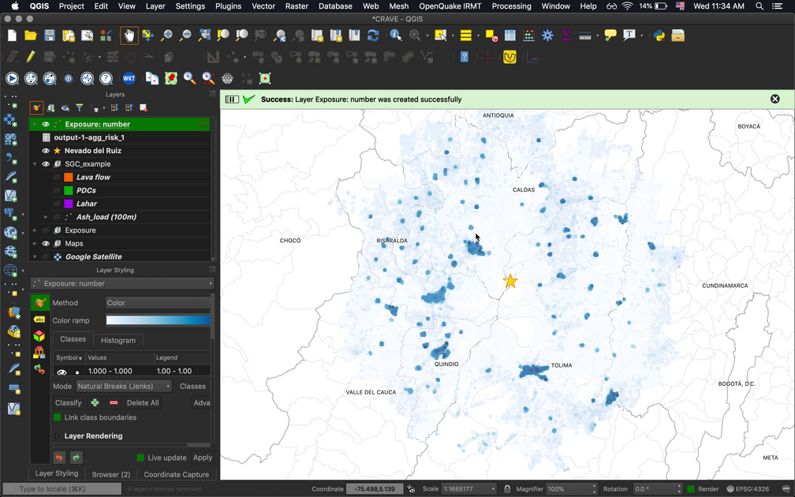Image resolution: width=795 pixels, height=497 pixels.
Task: Click the blue color ramp gradient
Action: pos(158,319)
